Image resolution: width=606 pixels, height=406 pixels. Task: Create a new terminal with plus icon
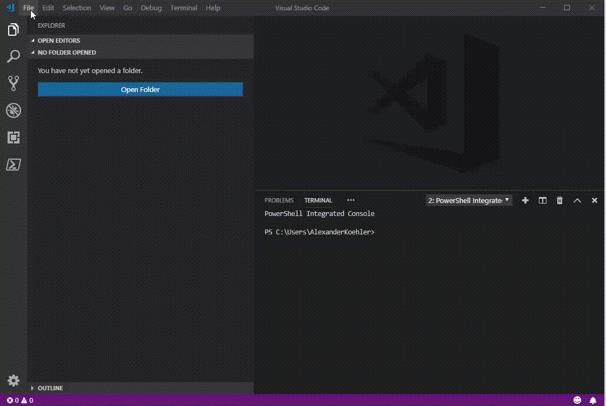point(525,200)
